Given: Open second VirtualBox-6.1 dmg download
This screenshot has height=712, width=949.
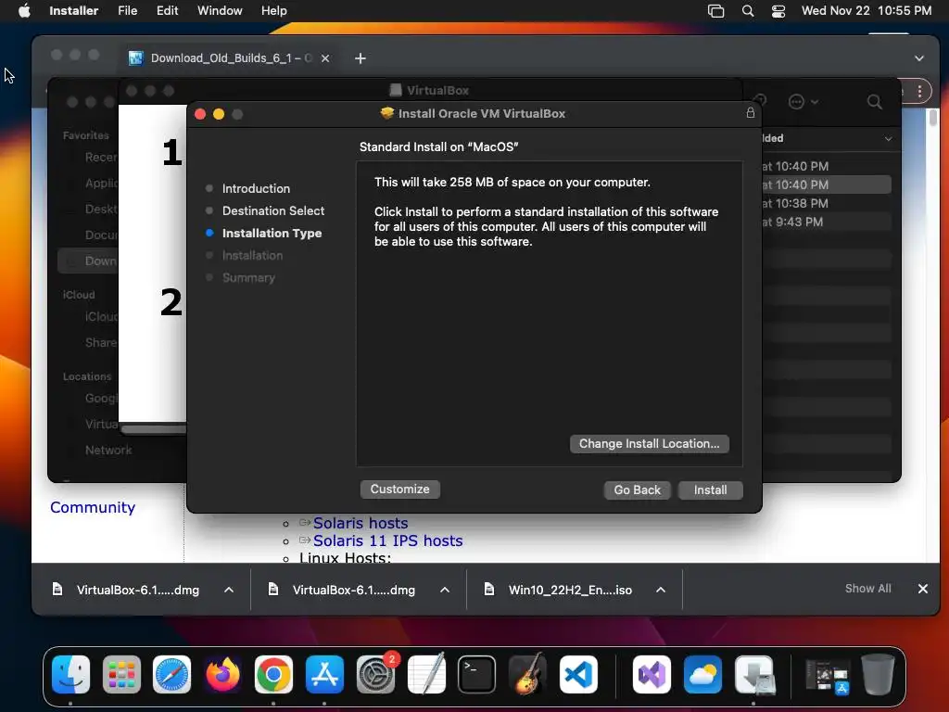Looking at the screenshot, I should tap(353, 590).
